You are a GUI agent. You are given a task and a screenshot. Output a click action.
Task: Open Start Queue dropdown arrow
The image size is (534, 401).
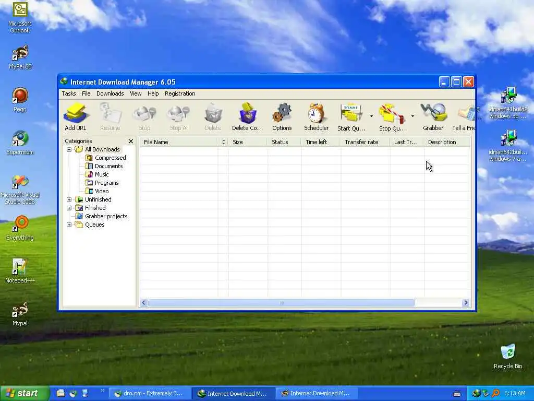pos(371,116)
